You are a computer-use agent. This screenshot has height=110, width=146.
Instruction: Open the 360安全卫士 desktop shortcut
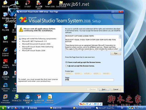coord(17,98)
